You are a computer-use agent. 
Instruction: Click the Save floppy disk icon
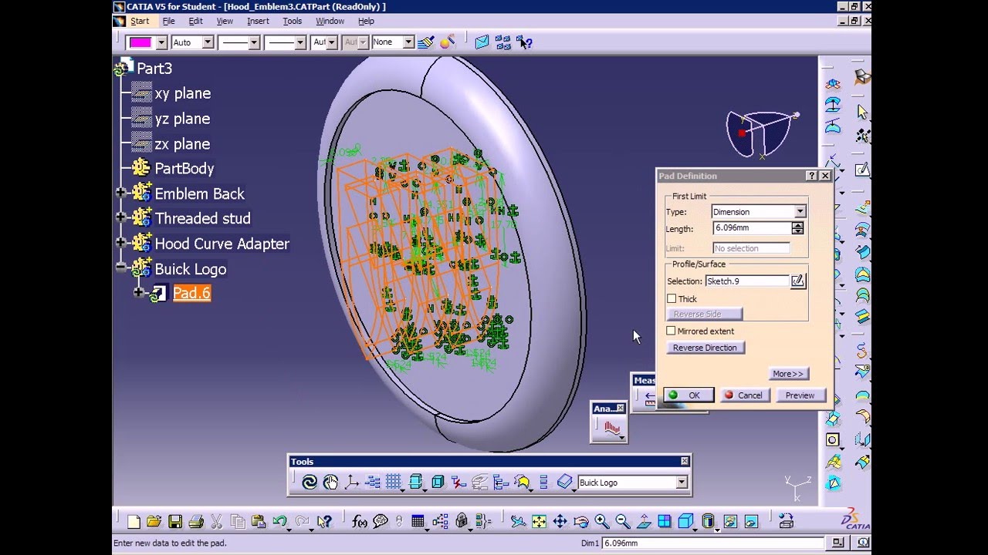click(175, 522)
